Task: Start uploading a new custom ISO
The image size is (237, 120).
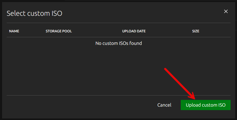Action: coord(206,105)
